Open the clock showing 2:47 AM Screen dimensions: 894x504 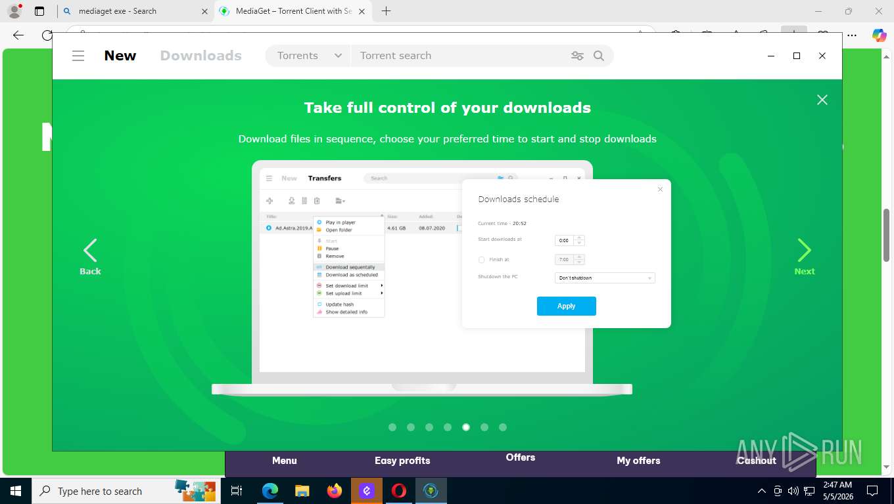click(837, 491)
